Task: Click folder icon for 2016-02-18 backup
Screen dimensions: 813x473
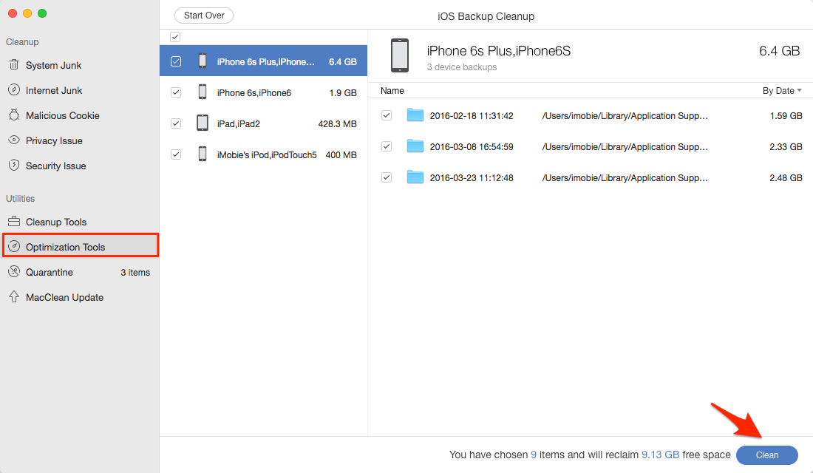Action: coord(415,115)
